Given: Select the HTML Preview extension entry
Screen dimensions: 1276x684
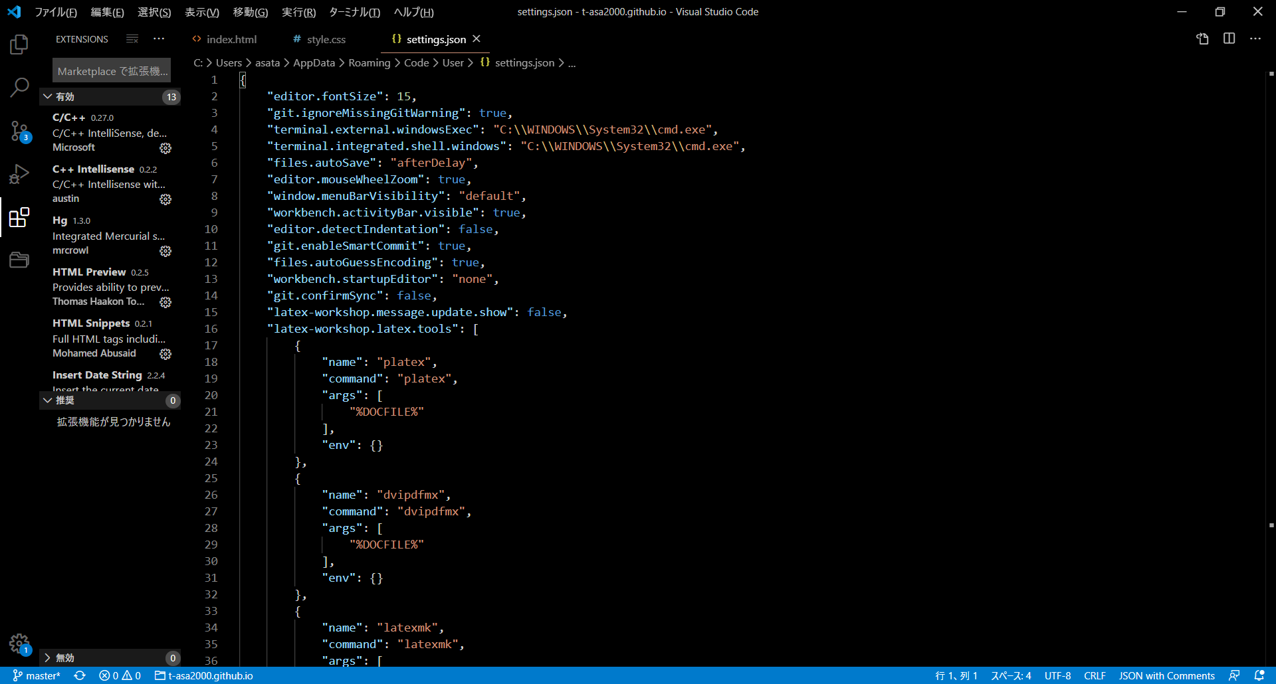Looking at the screenshot, I should (x=110, y=287).
